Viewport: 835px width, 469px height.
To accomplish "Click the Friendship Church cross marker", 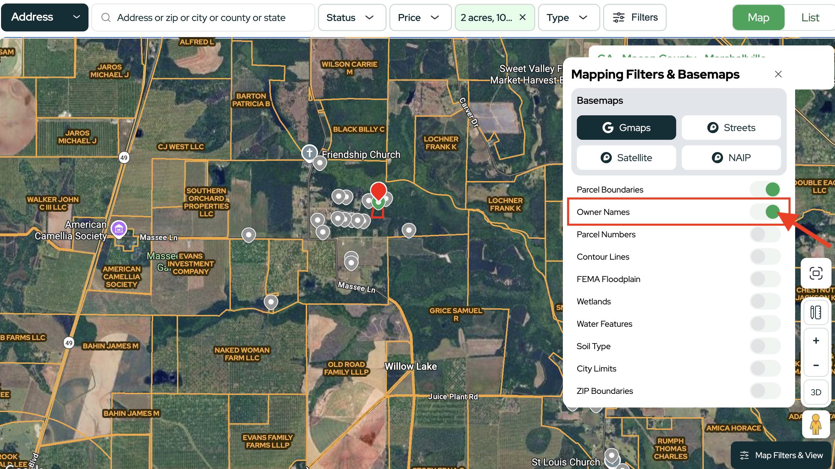I will click(x=309, y=152).
